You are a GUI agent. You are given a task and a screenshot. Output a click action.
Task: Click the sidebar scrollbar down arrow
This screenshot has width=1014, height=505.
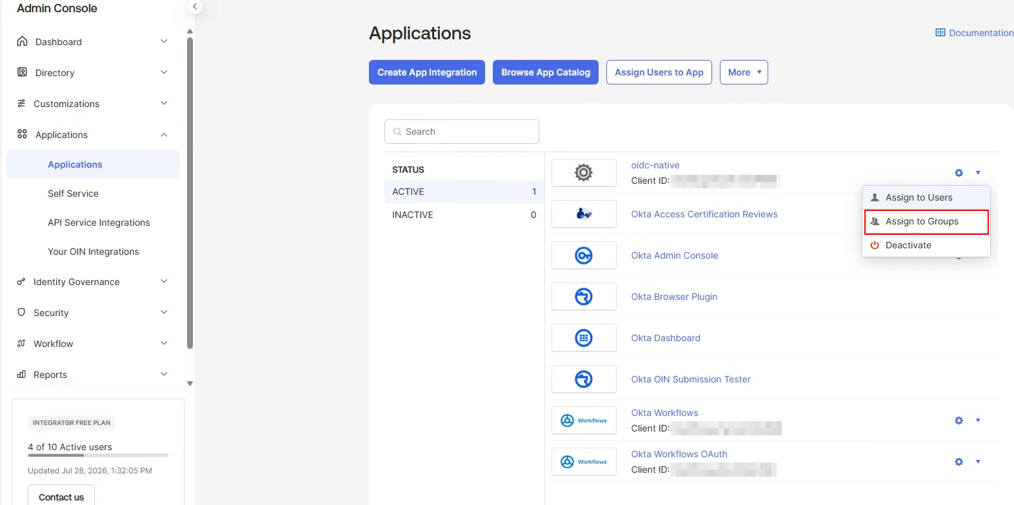[x=190, y=383]
